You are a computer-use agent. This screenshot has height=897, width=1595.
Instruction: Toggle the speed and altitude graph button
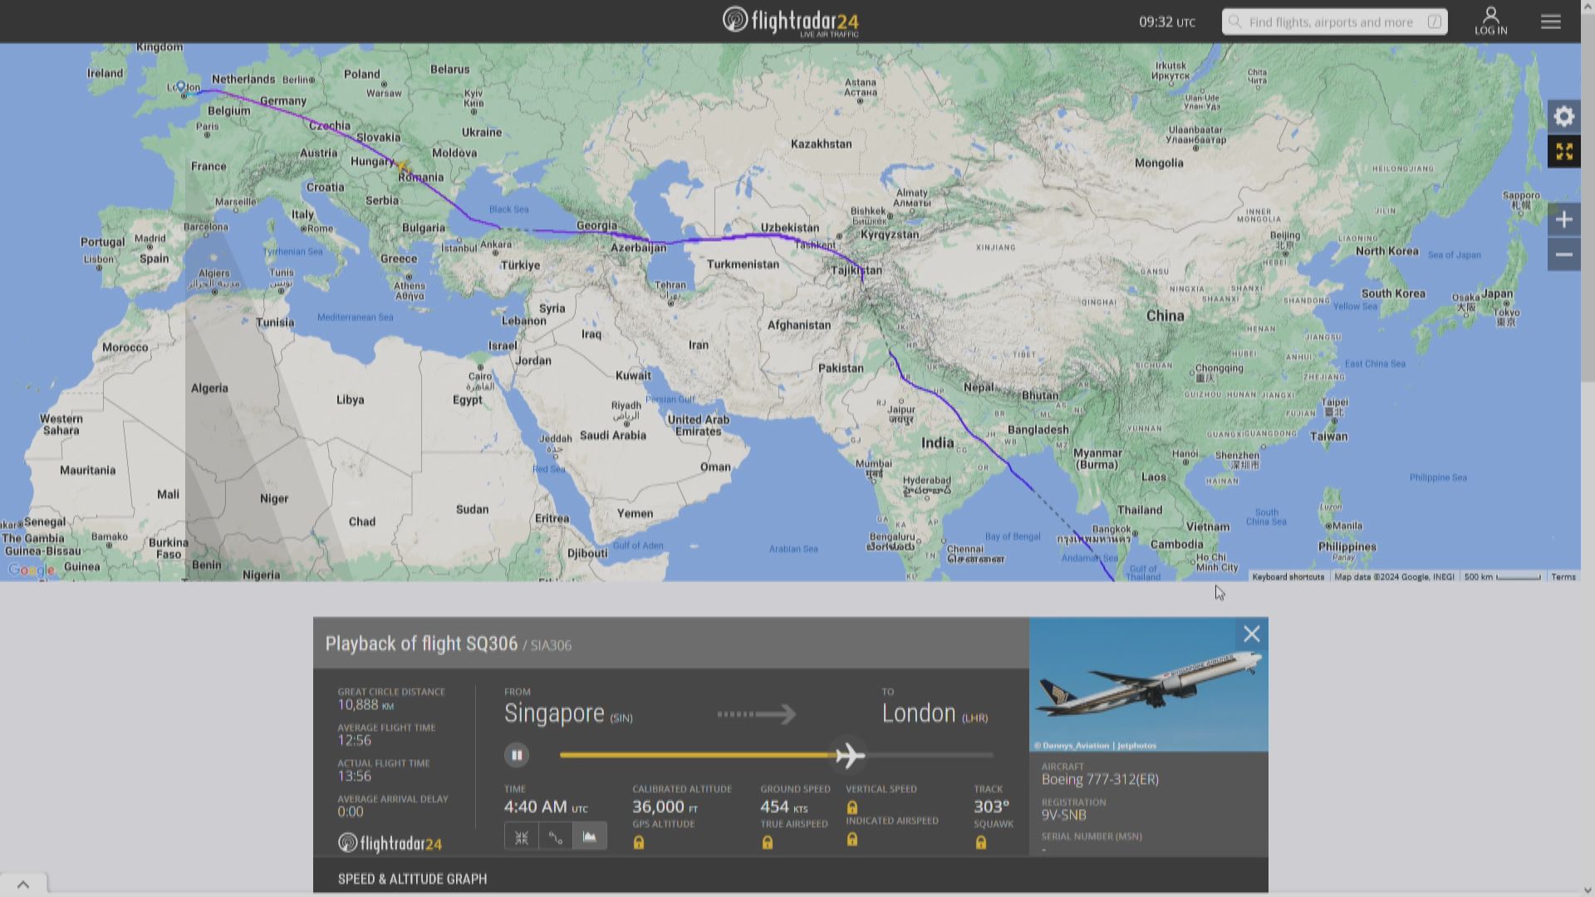(590, 837)
